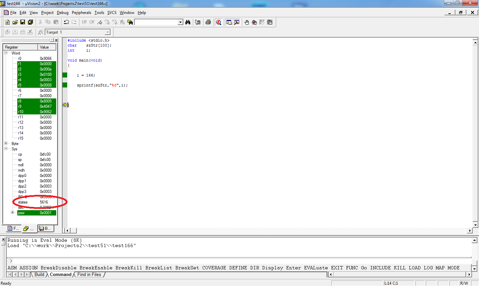Viewport: 479px width, 286px height.
Task: Open the File menu
Action: tap(13, 13)
